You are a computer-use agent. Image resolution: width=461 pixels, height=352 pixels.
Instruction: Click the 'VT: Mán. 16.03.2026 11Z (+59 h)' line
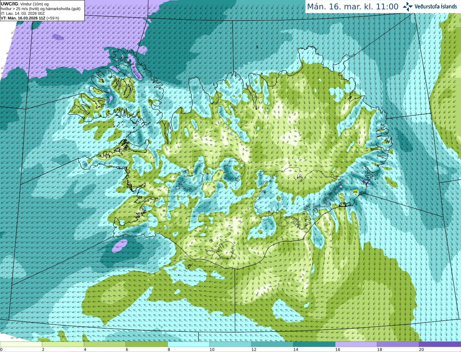(30, 18)
